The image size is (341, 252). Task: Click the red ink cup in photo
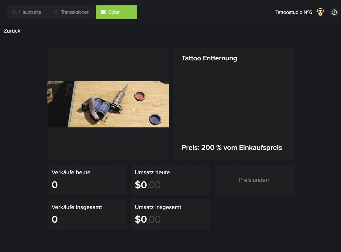139,96
